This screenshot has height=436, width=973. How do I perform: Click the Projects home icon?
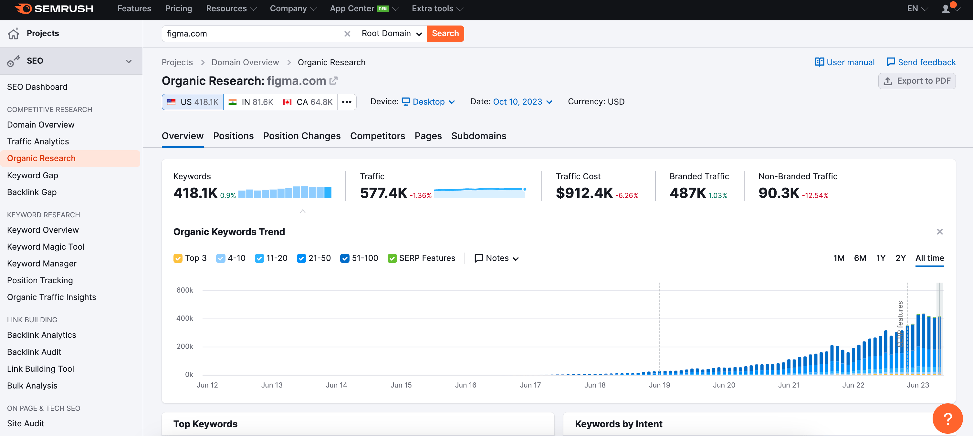point(14,34)
